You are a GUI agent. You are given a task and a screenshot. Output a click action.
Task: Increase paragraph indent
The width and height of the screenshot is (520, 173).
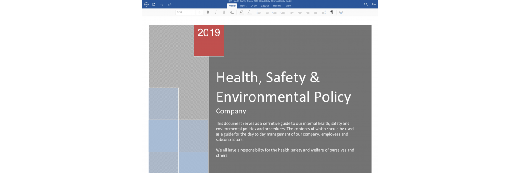282,12
